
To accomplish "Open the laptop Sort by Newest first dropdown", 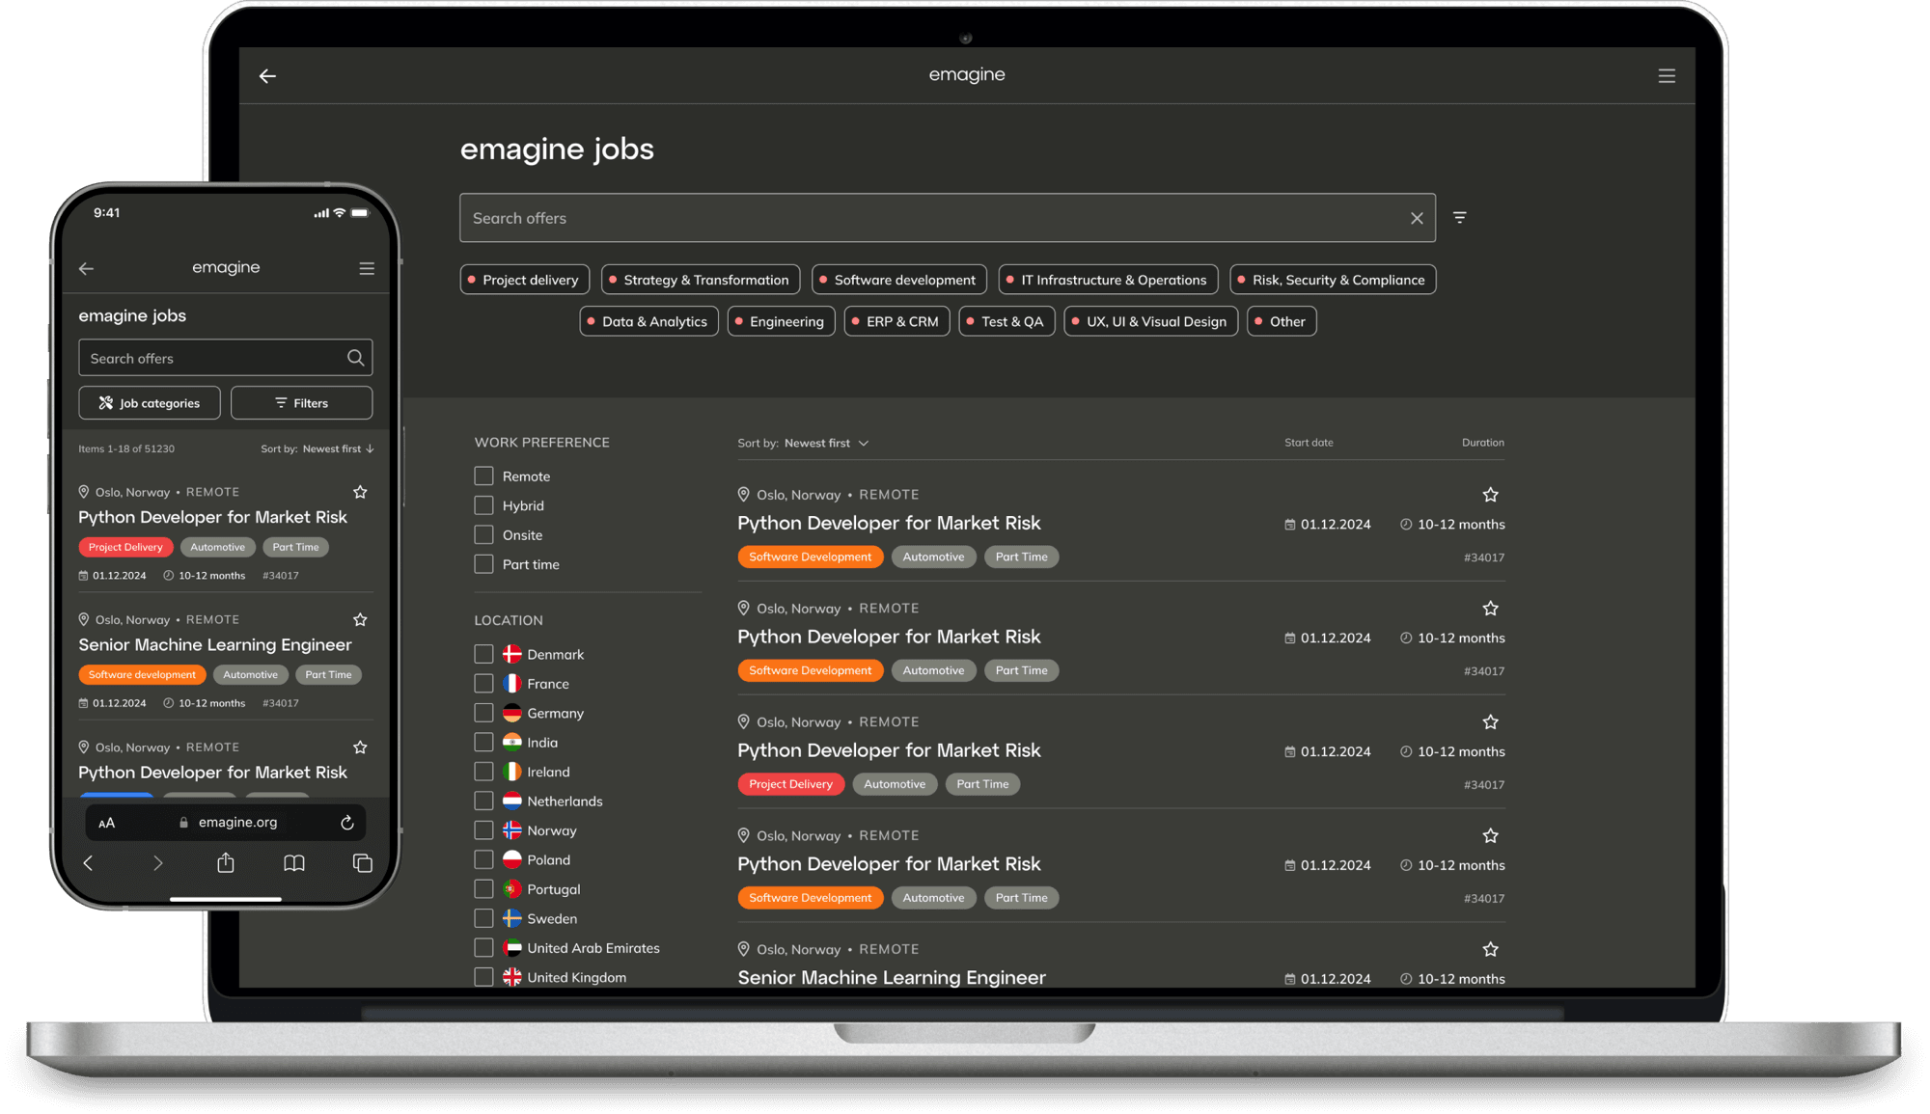I will tap(804, 444).
